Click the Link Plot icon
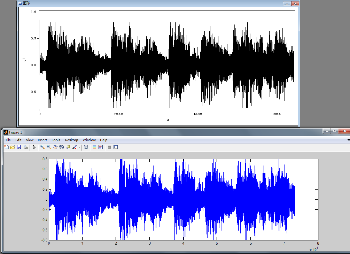This screenshot has width=350, height=254. [86, 147]
